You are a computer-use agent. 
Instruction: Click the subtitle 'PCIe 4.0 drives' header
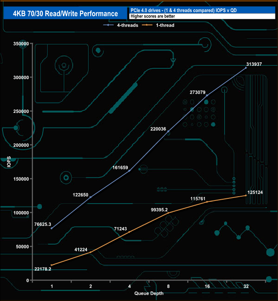point(183,10)
